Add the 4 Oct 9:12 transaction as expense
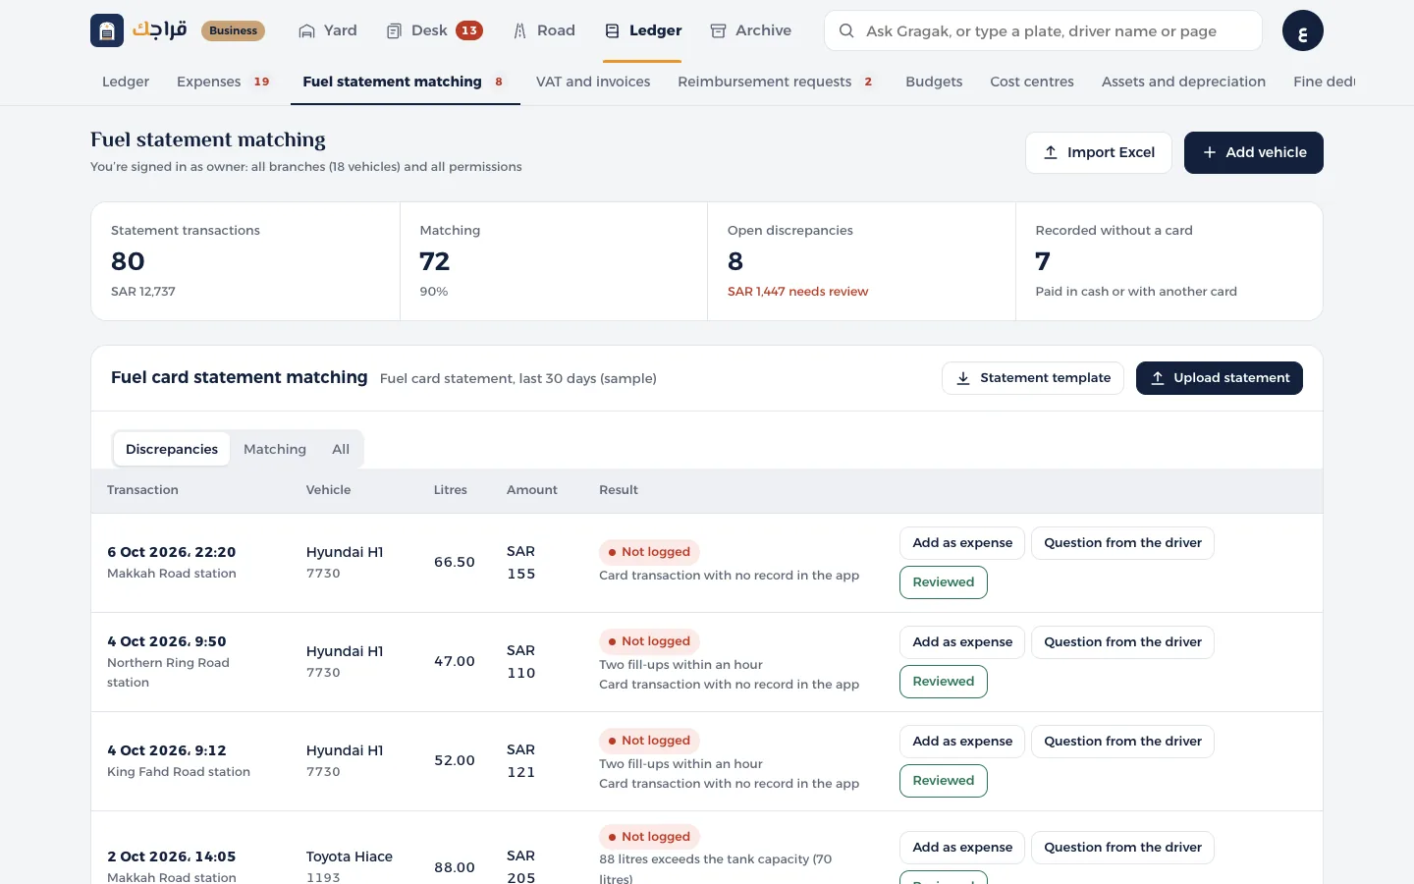 click(x=962, y=742)
